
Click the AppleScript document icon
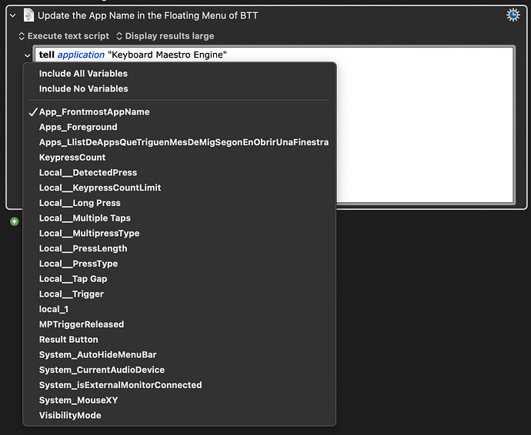28,15
